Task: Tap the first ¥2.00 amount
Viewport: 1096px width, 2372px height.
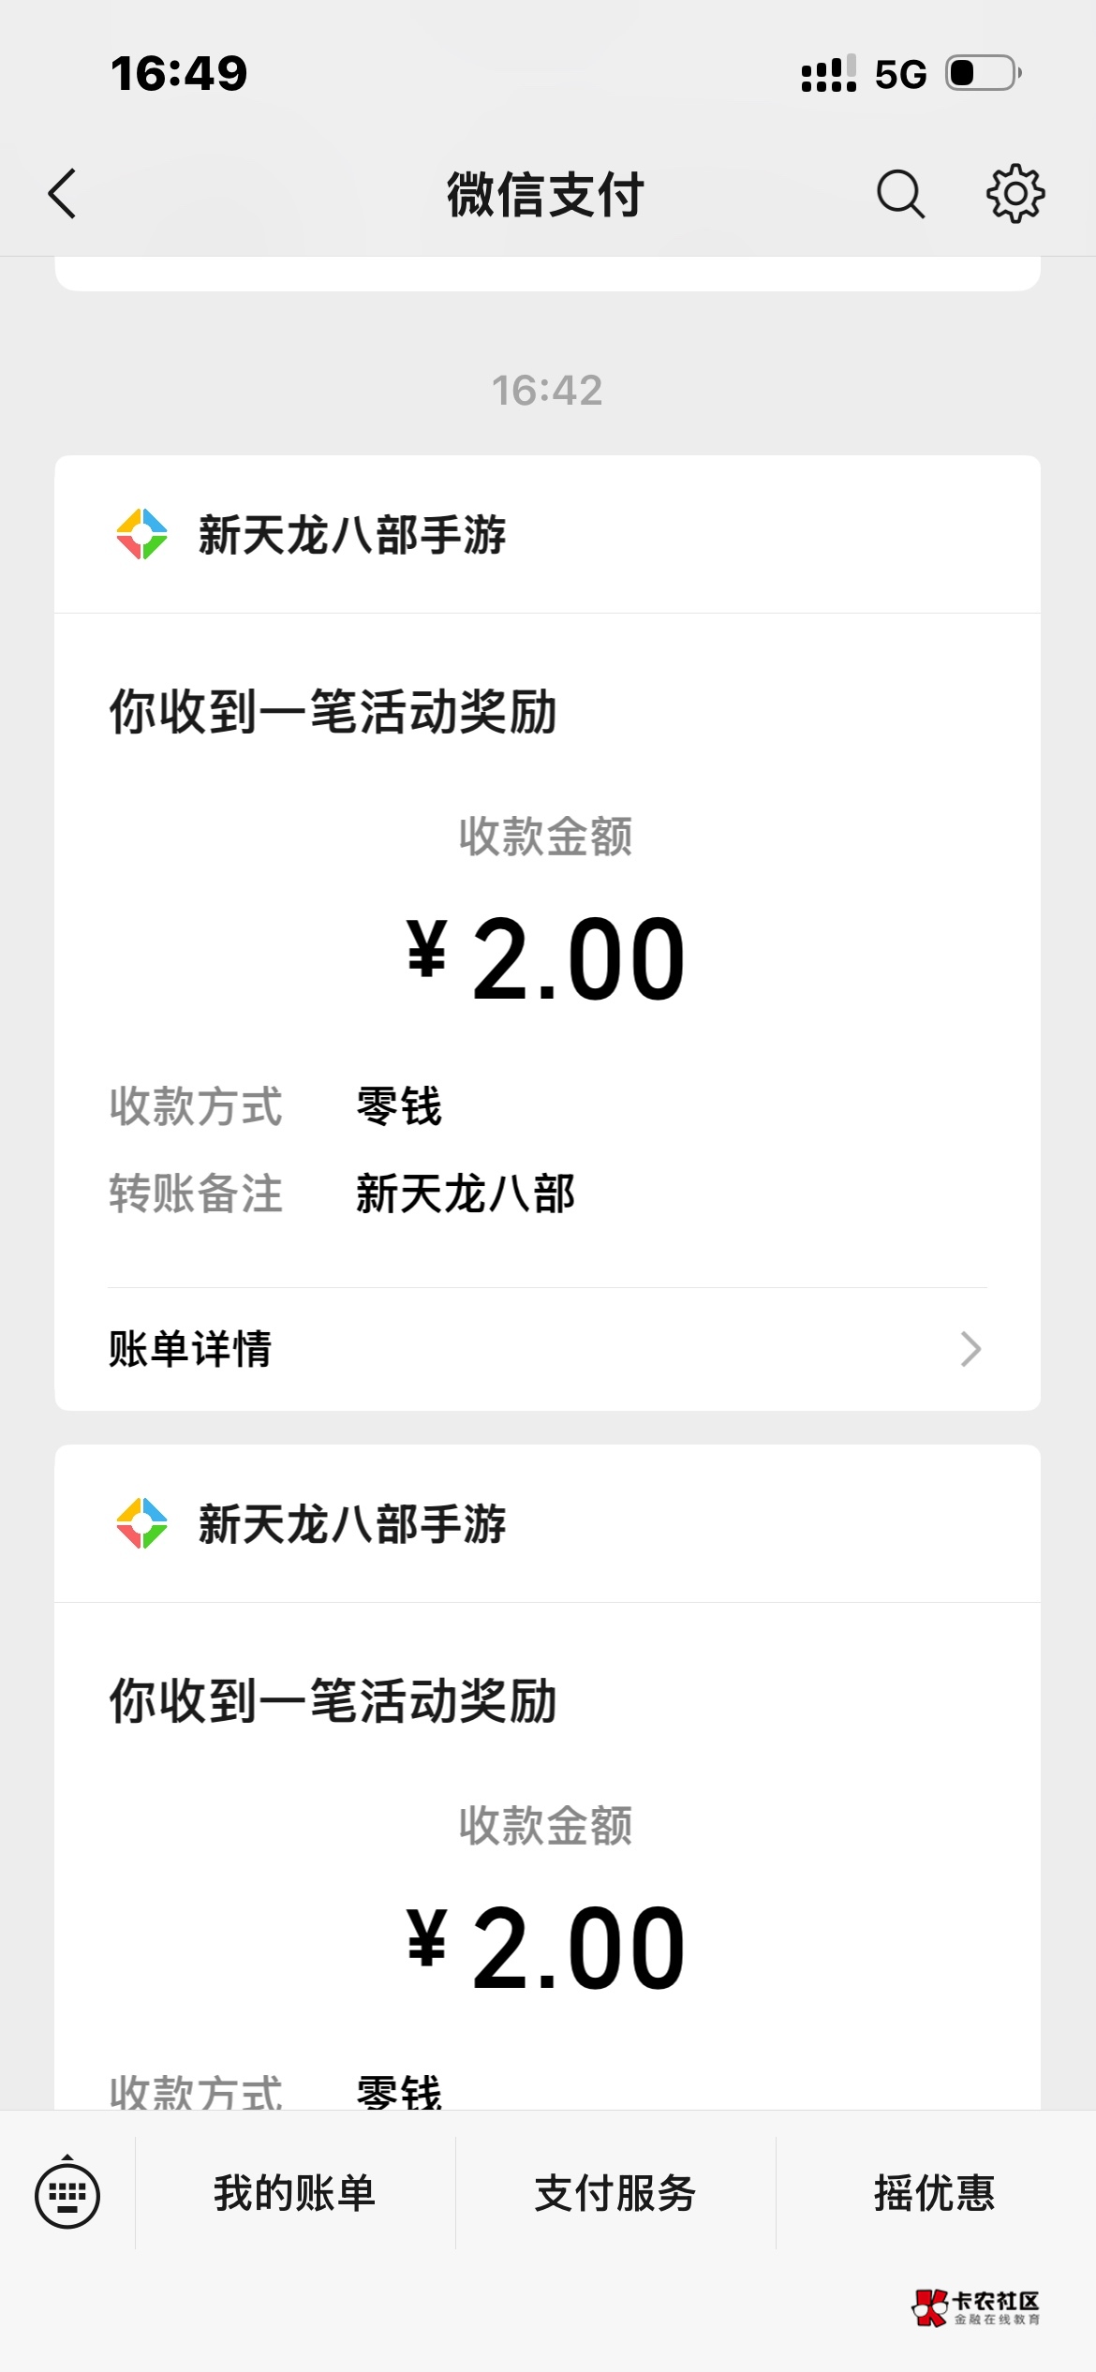Action: tap(546, 957)
